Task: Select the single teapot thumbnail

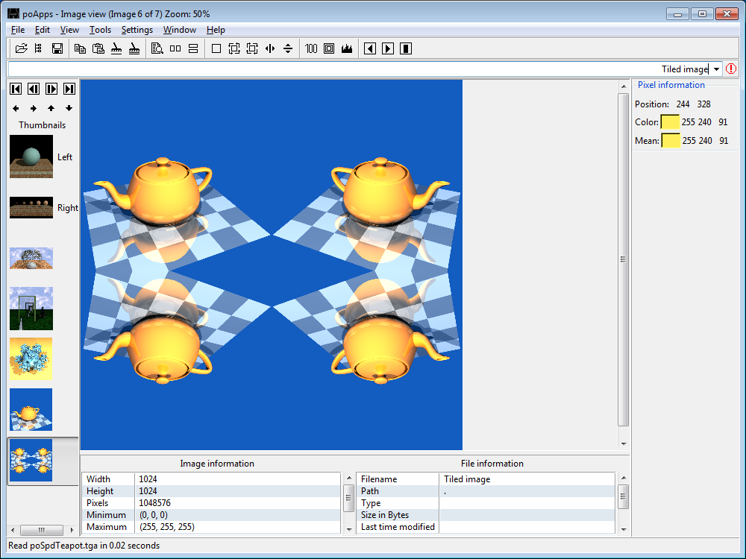Action: coord(31,410)
